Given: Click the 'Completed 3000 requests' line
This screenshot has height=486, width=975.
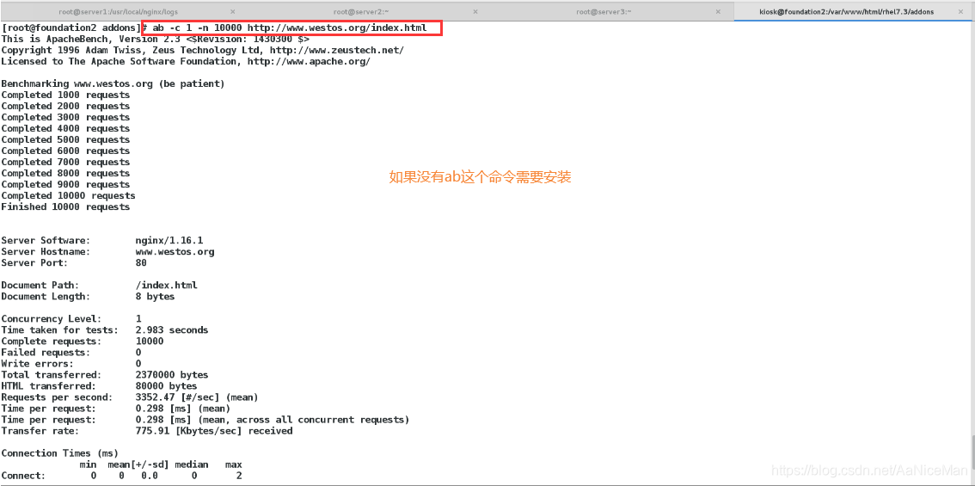Looking at the screenshot, I should (x=65, y=118).
